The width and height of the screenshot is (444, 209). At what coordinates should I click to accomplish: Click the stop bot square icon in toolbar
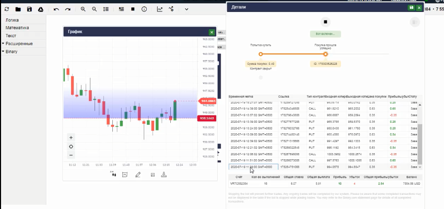[x=133, y=9]
